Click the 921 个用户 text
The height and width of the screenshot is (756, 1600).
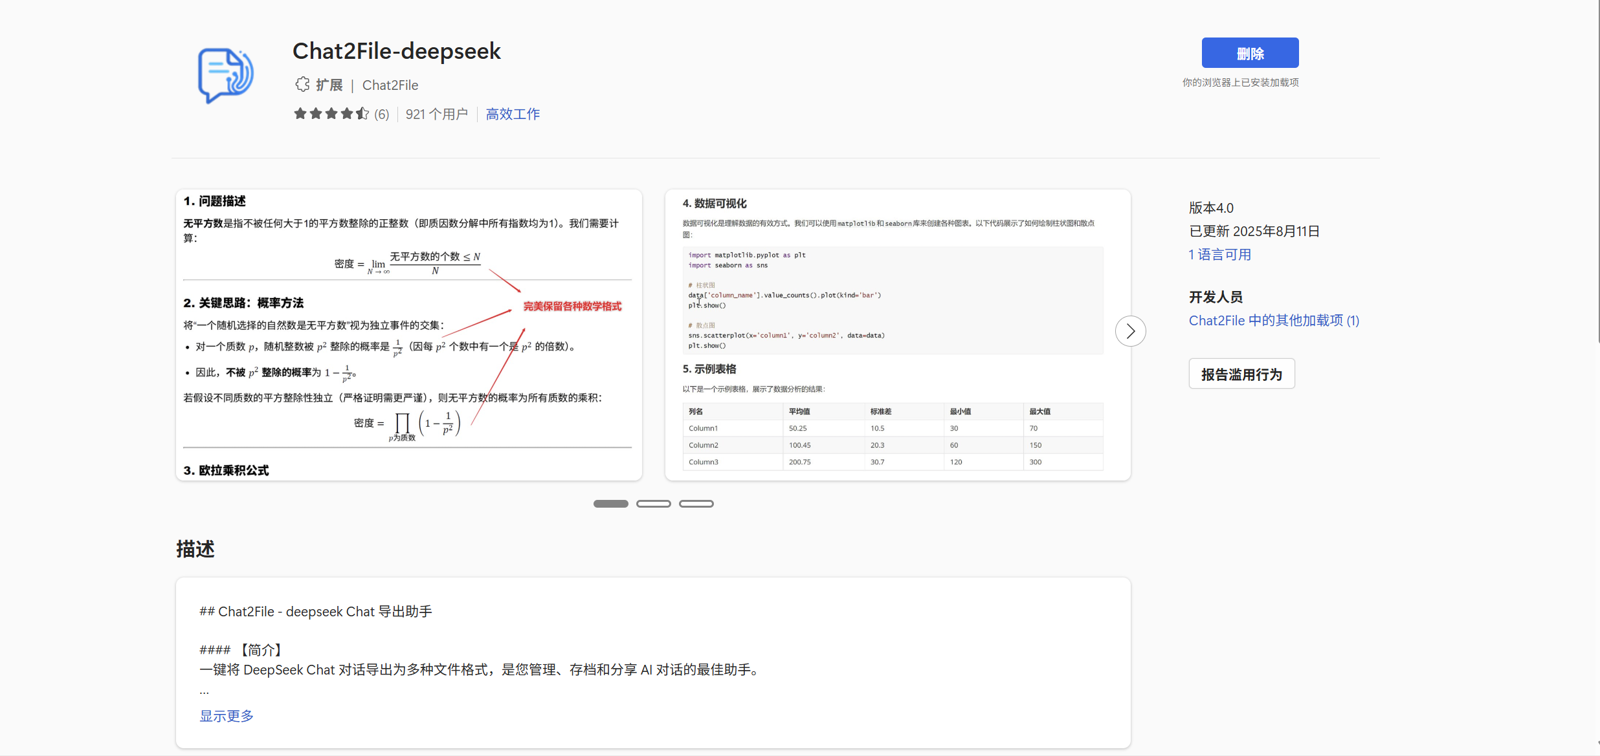[437, 114]
